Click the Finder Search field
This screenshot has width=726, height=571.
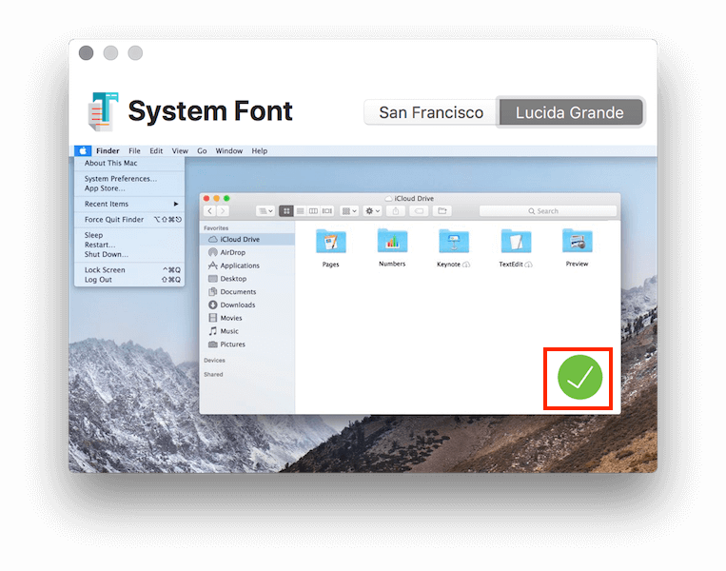tap(548, 211)
